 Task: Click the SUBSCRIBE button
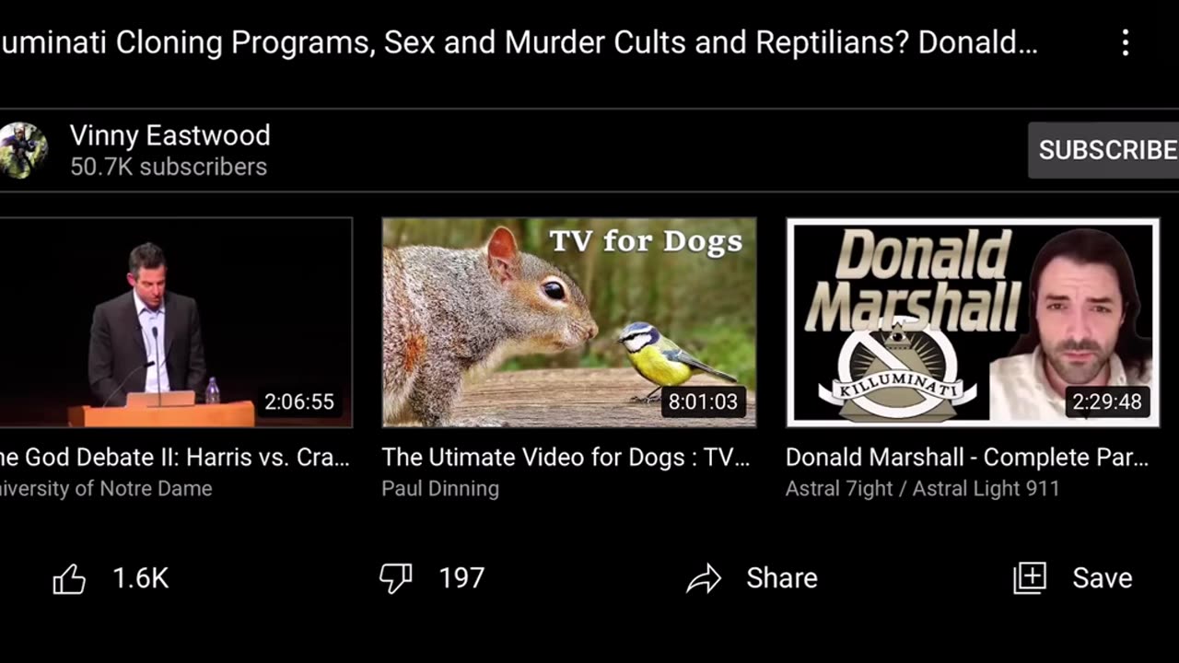(x=1103, y=150)
